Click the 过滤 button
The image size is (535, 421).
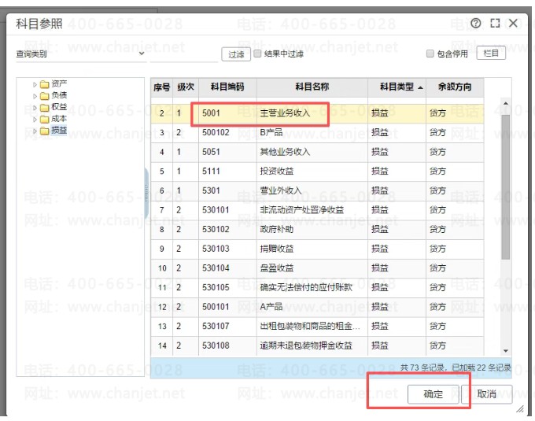click(236, 54)
